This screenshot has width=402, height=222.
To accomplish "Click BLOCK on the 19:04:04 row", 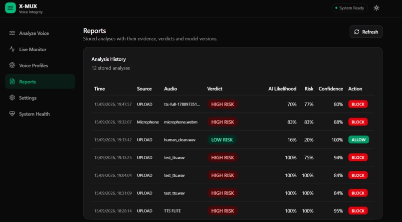I will coord(358,175).
